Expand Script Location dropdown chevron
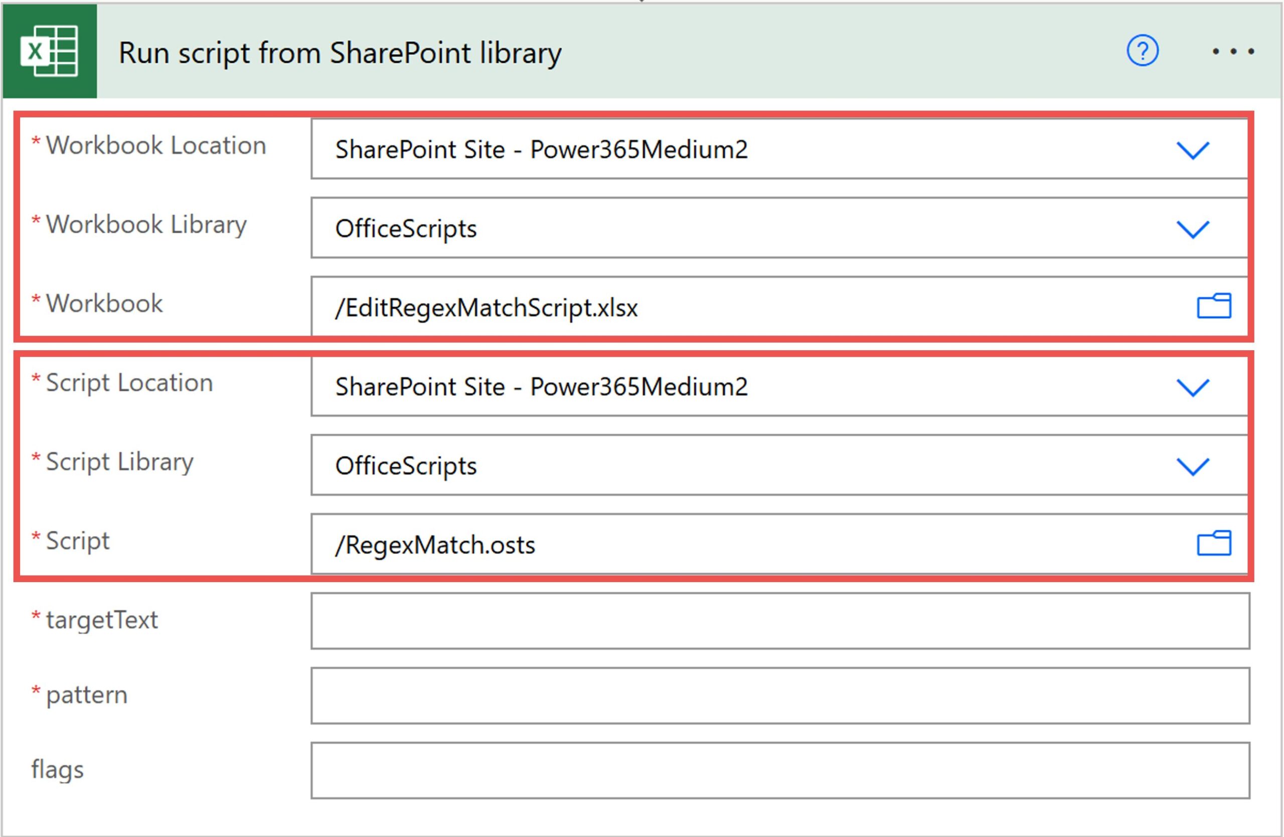This screenshot has width=1284, height=837. click(x=1192, y=387)
